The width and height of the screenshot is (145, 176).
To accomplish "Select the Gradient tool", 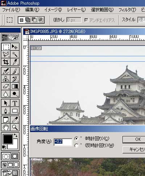I will pos(15,86).
